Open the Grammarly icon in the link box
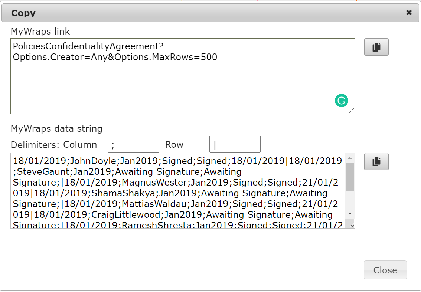The height and width of the screenshot is (292, 421). (341, 101)
